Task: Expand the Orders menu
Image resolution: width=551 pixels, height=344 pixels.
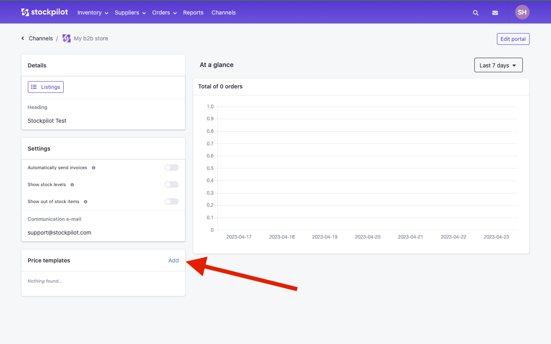Action: 165,13
